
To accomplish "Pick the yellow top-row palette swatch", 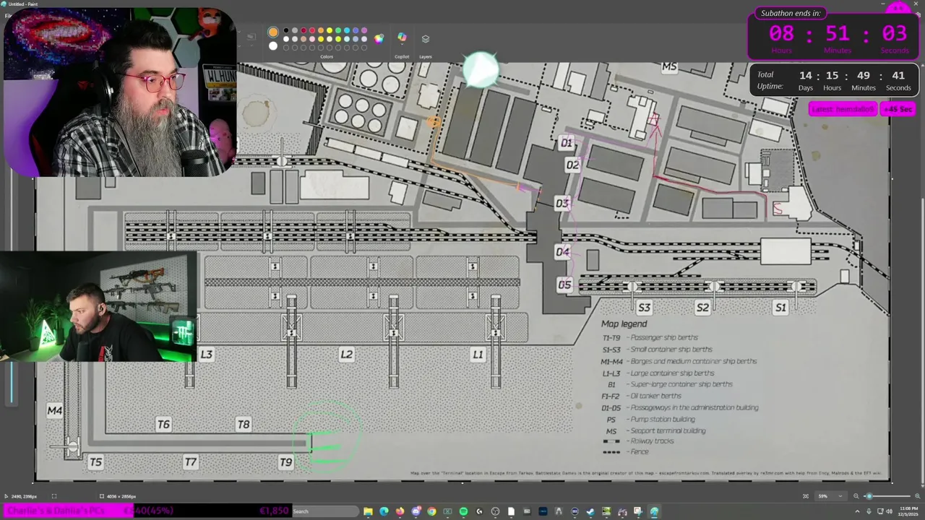I will click(330, 30).
